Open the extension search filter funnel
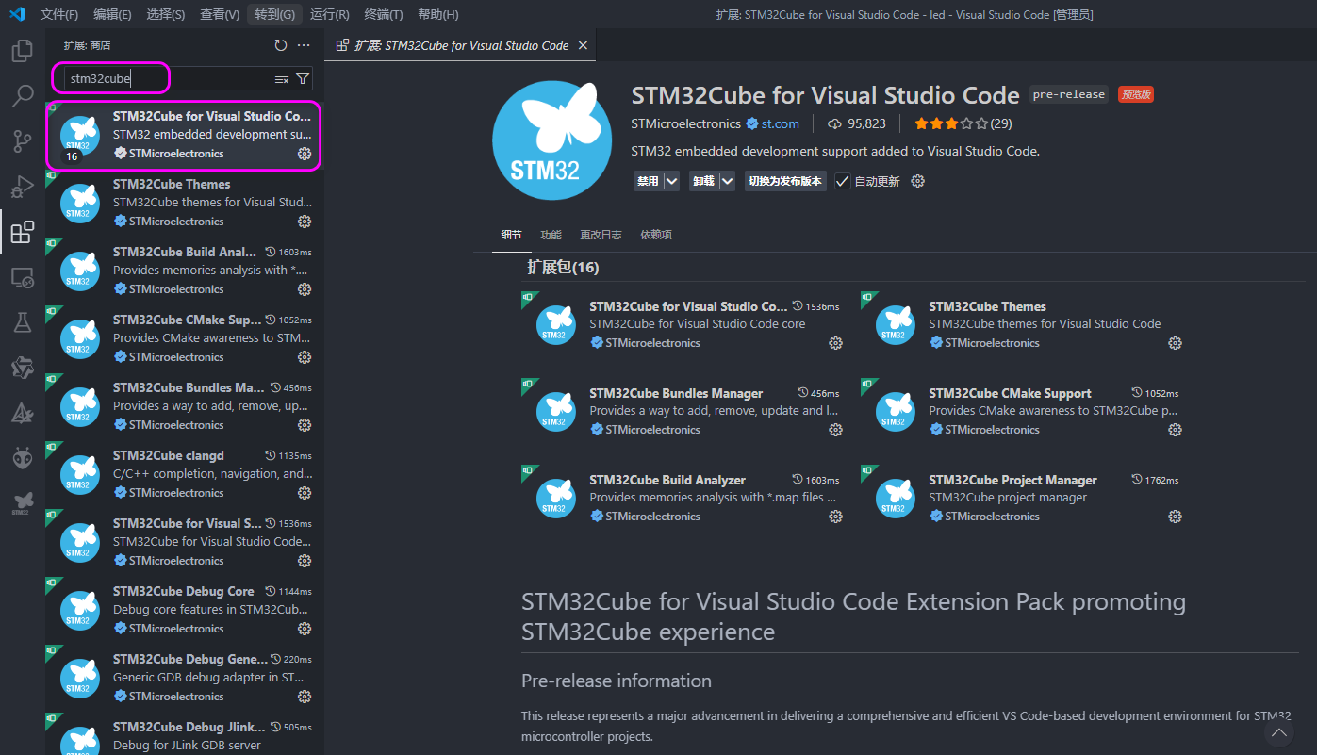Image resolution: width=1317 pixels, height=755 pixels. [x=303, y=78]
